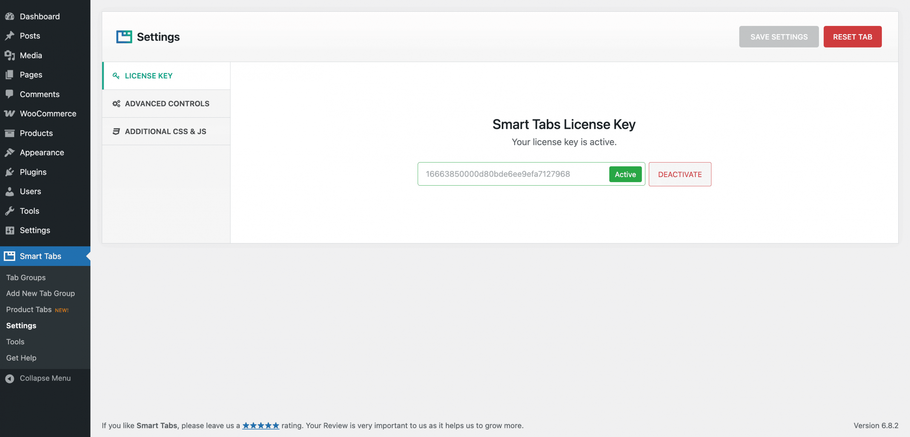Click the Version 6.8.2 text
Viewport: 910px width, 437px height.
(x=876, y=425)
